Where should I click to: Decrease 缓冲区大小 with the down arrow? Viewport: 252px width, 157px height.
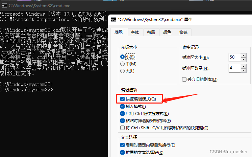coord(244,60)
